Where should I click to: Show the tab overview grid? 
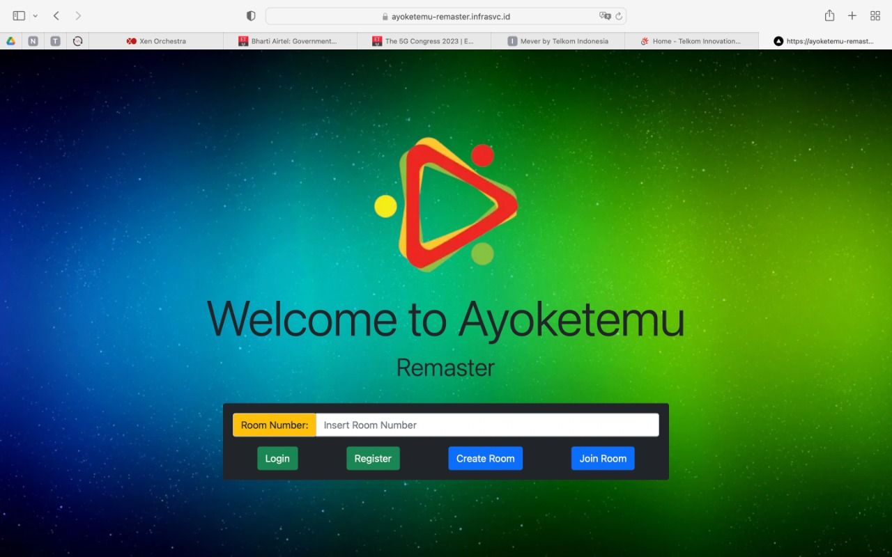875,15
